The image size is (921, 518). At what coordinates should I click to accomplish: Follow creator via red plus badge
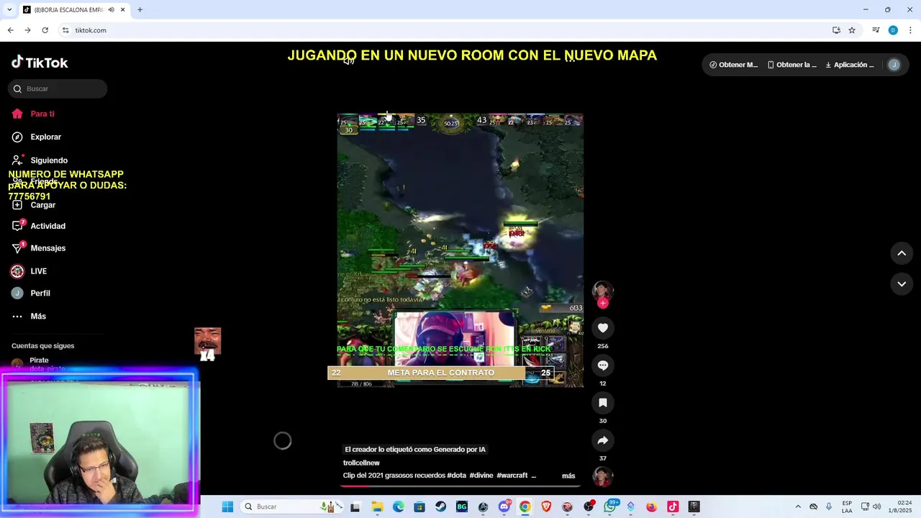603,303
